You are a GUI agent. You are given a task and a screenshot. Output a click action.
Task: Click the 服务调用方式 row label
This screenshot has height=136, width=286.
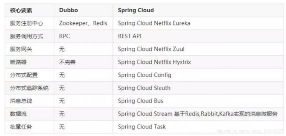pyautogui.click(x=26, y=36)
